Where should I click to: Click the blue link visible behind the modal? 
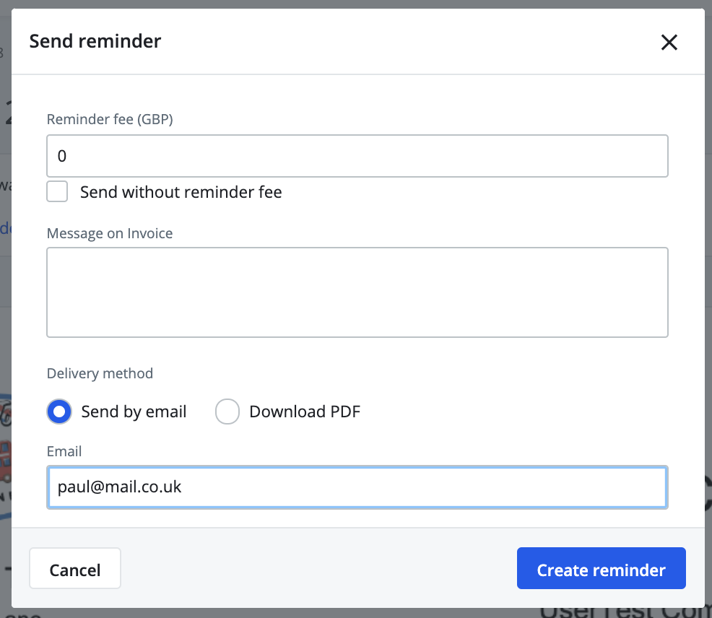(5, 228)
